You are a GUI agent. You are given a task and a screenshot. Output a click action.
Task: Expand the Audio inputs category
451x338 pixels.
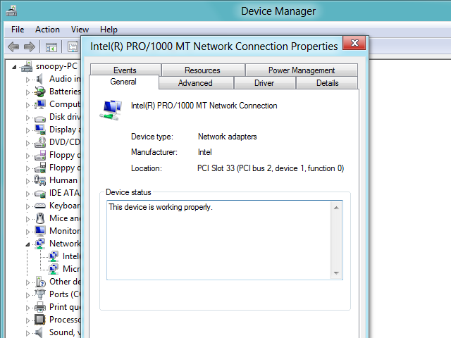coord(27,80)
